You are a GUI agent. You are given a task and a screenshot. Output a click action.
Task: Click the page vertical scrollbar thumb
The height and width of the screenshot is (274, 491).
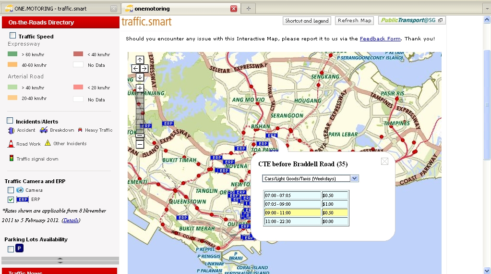pos(487,105)
